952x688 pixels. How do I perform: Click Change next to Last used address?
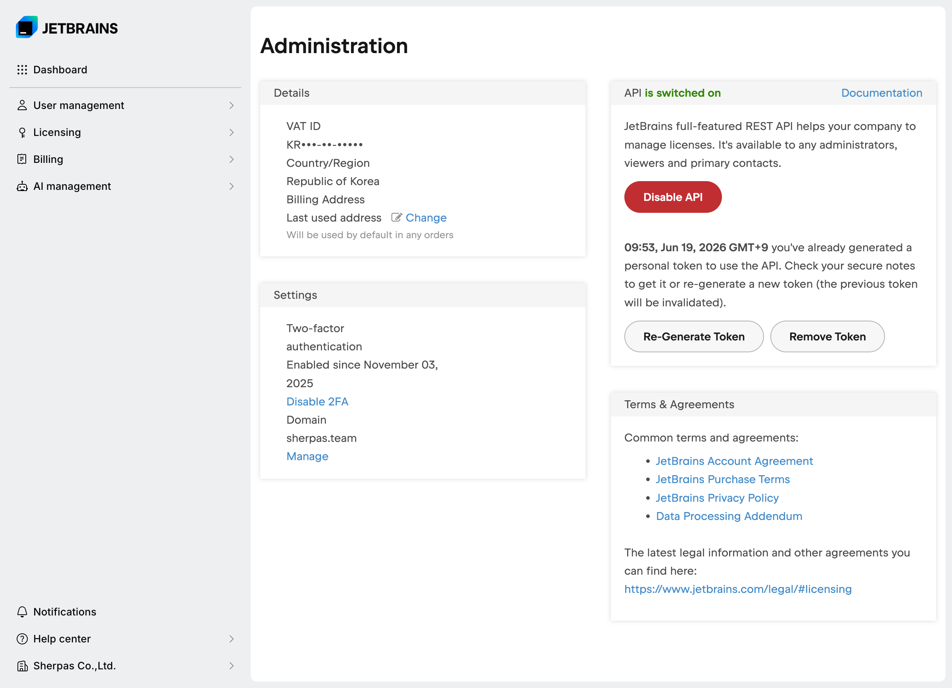tap(426, 218)
